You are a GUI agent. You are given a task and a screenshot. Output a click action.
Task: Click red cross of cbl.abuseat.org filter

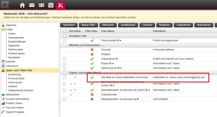pos(92,99)
